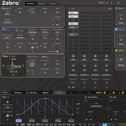This screenshot has height=126, width=126.
Task: Select the spectrum bars icon in Osc 1 panel
Action: pos(22,30)
